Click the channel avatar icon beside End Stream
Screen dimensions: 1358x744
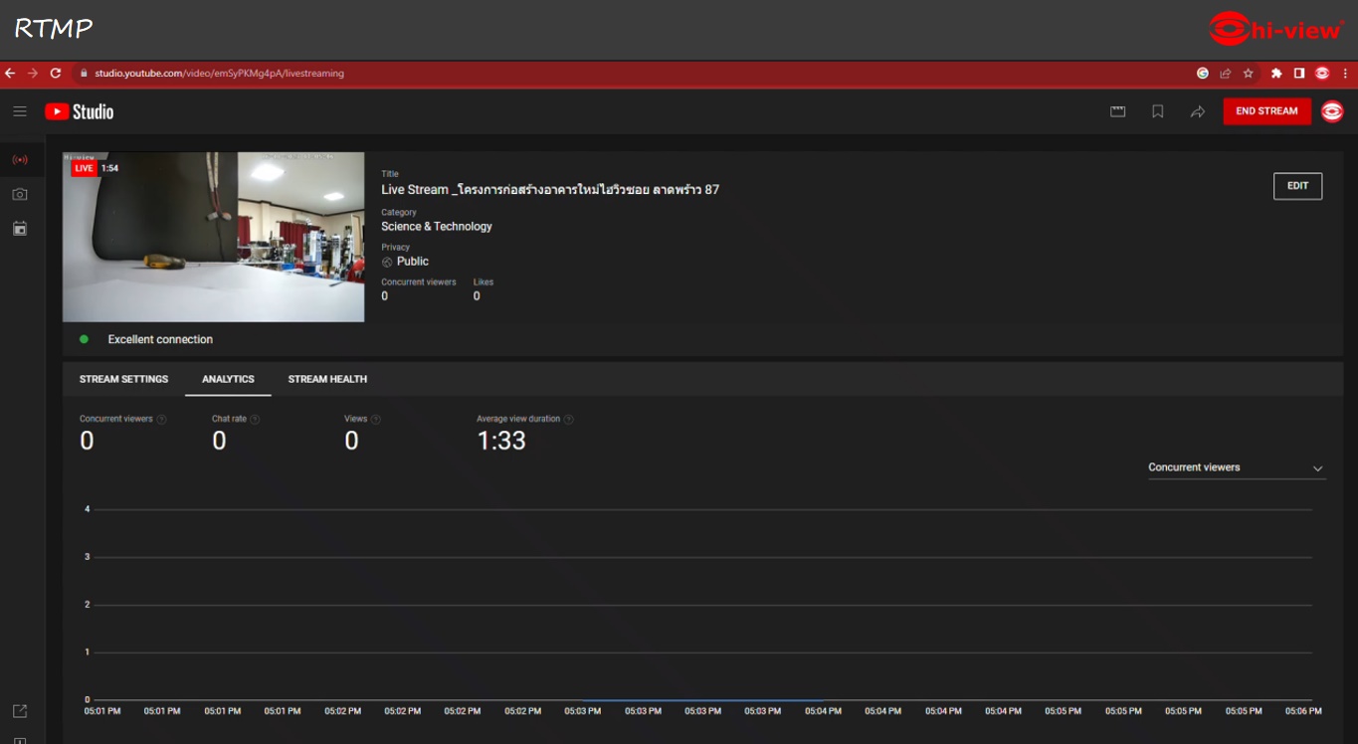1332,111
